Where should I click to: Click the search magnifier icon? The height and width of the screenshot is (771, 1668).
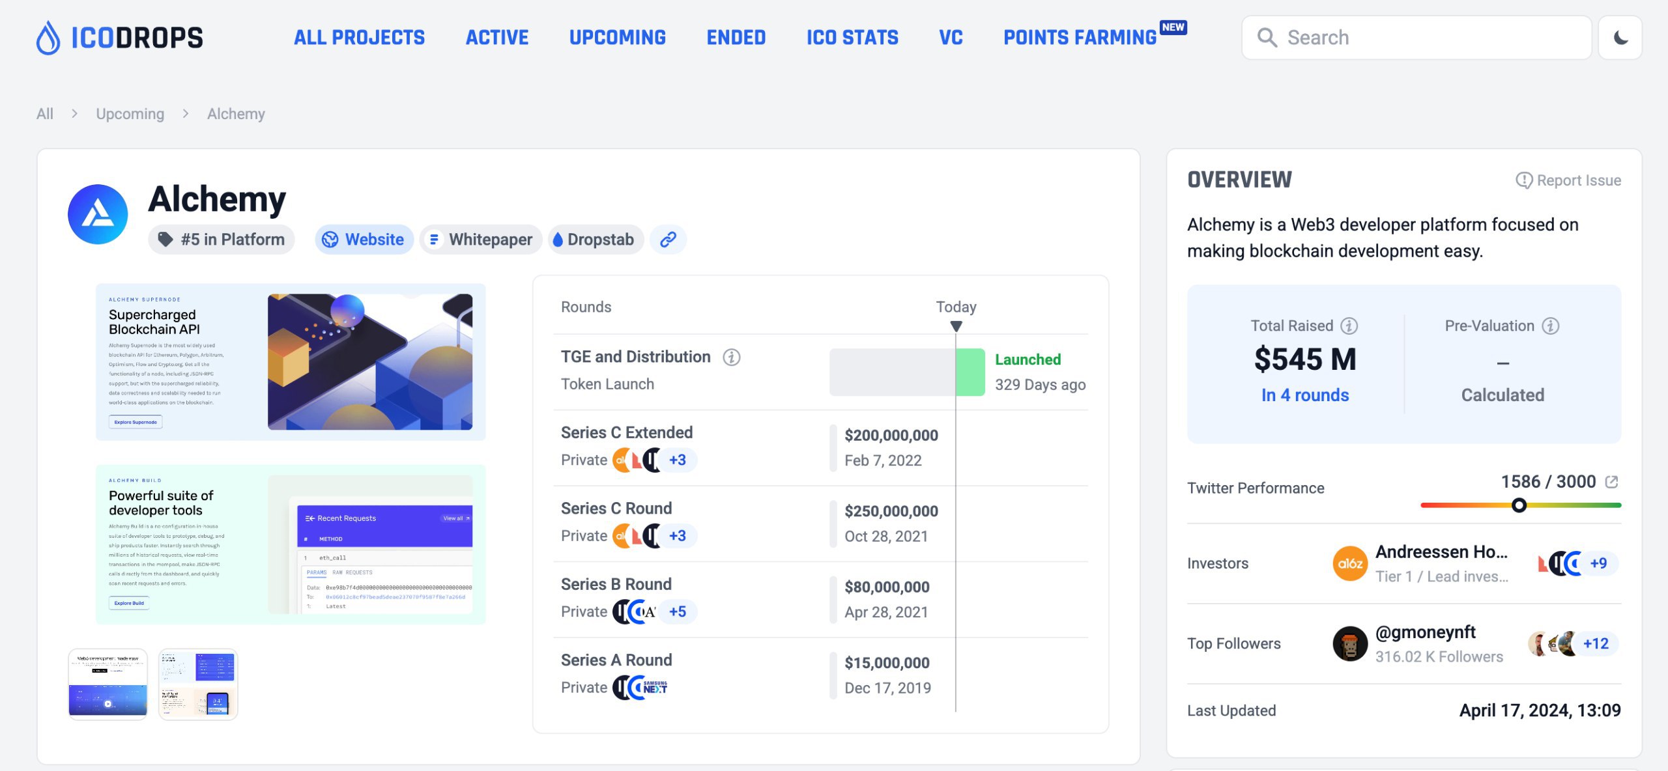pyautogui.click(x=1267, y=38)
